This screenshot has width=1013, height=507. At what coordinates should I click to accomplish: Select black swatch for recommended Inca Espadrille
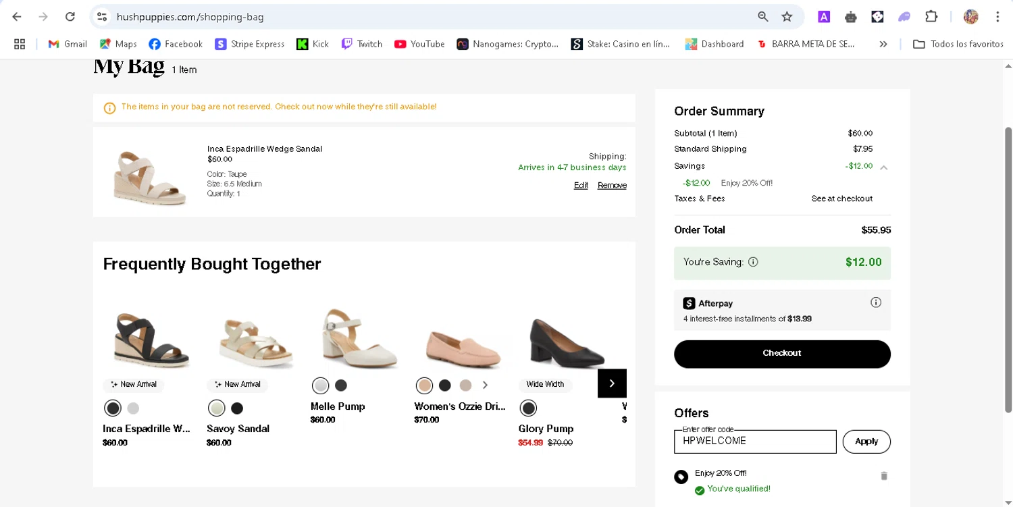tap(113, 408)
